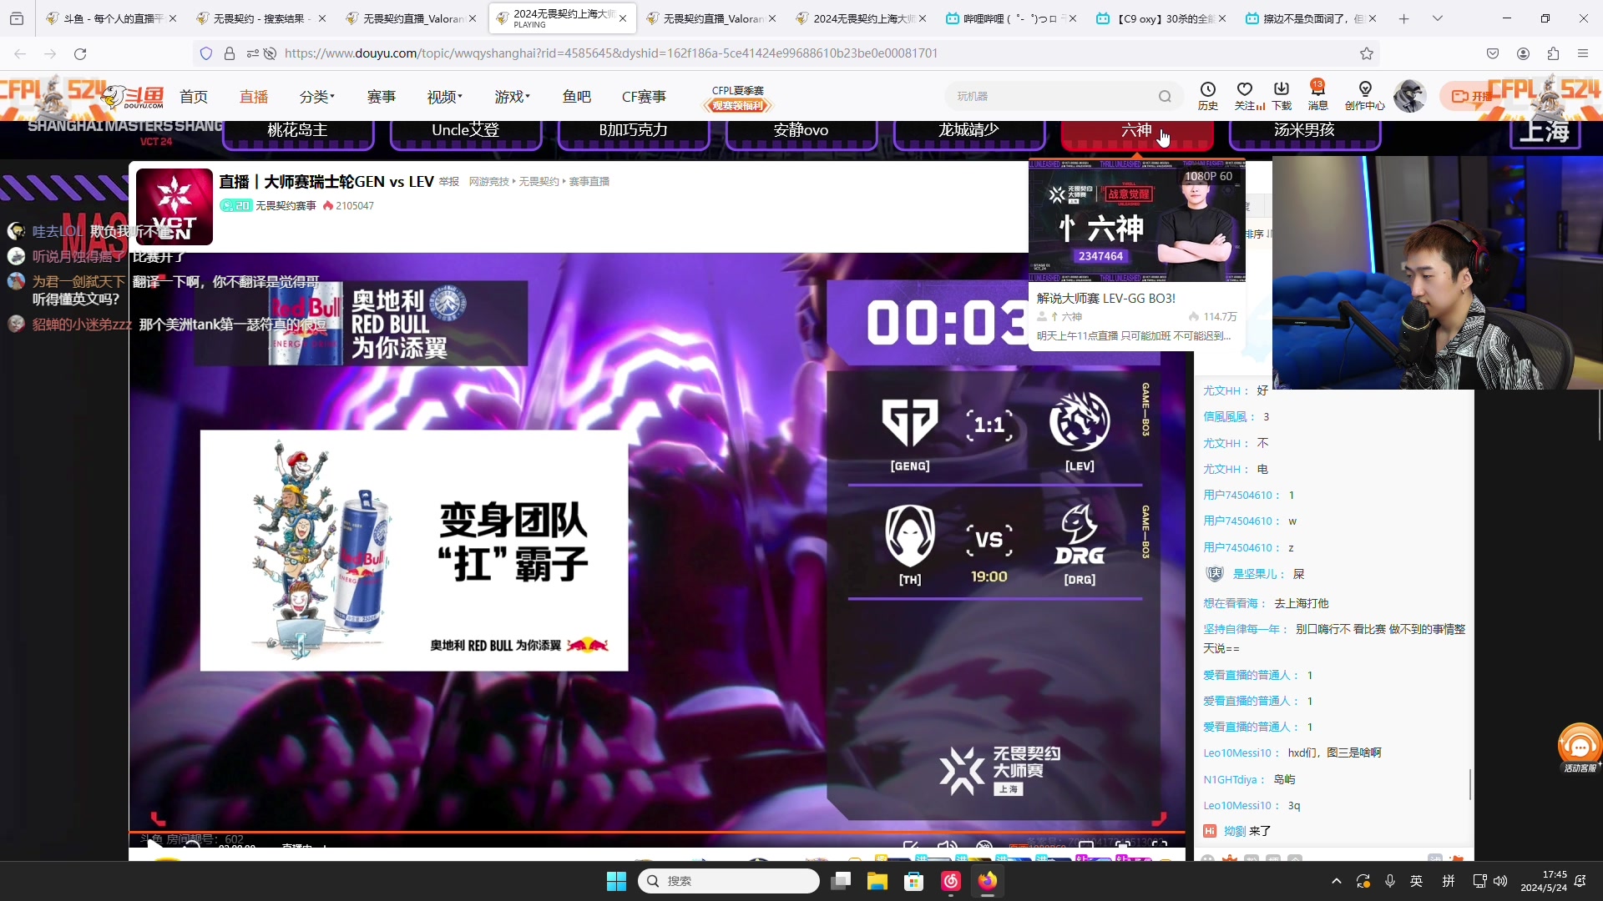Screen dimensions: 1603x901
Task: Click the Douyu logo
Action: pos(134,97)
